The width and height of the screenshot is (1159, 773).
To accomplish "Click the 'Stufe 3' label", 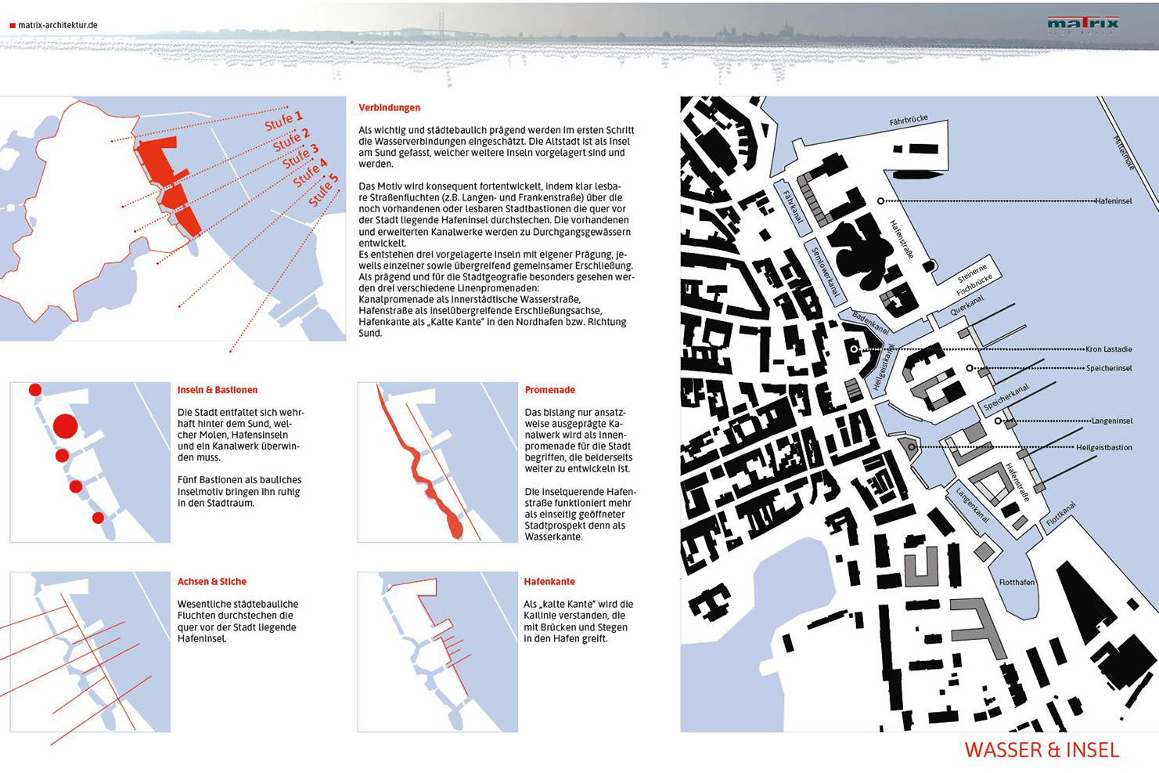I will (x=301, y=155).
